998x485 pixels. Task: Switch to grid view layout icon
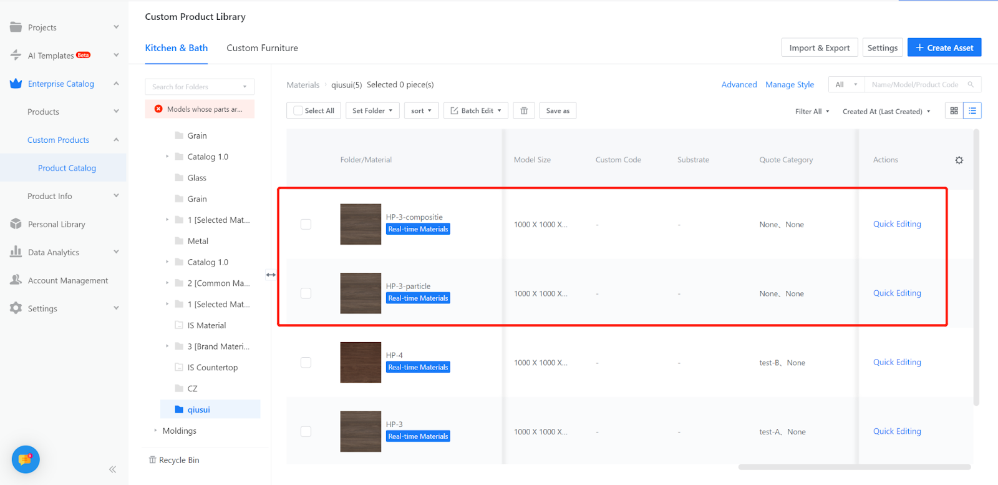(954, 110)
